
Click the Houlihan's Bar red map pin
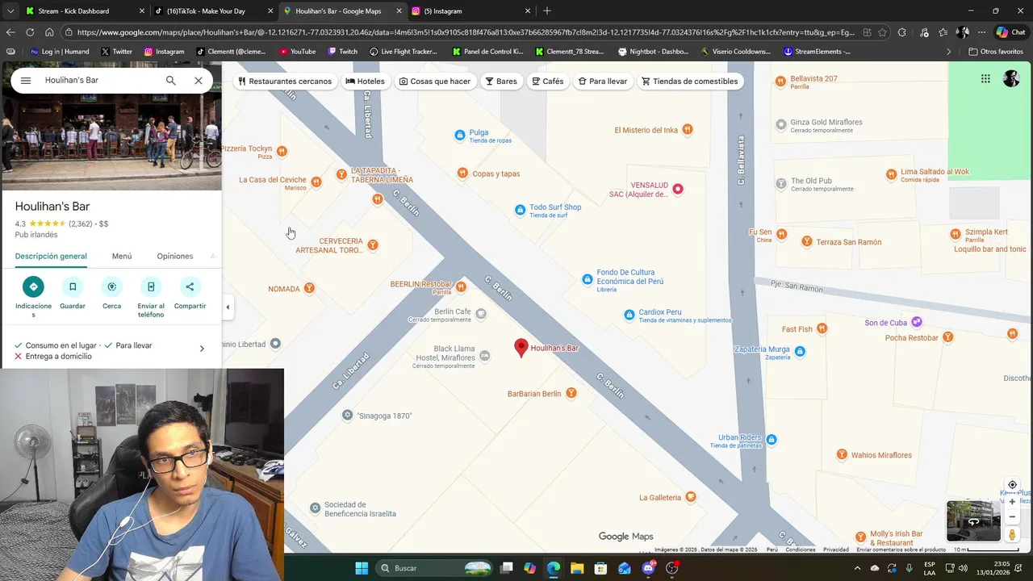click(x=521, y=348)
